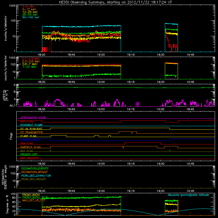218x218 pixels.
Task: Click 19:45 tick label under decimation plot
Action: point(190,191)
